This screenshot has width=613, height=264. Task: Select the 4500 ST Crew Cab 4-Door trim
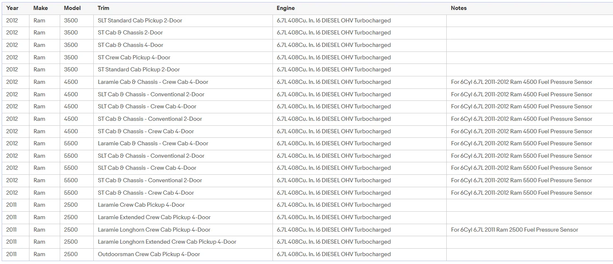click(146, 131)
